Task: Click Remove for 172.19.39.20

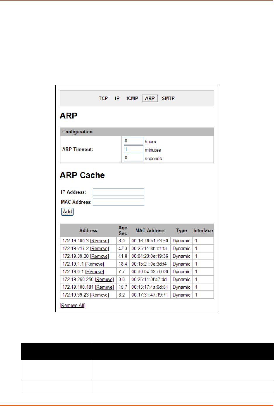Action: pos(99,256)
